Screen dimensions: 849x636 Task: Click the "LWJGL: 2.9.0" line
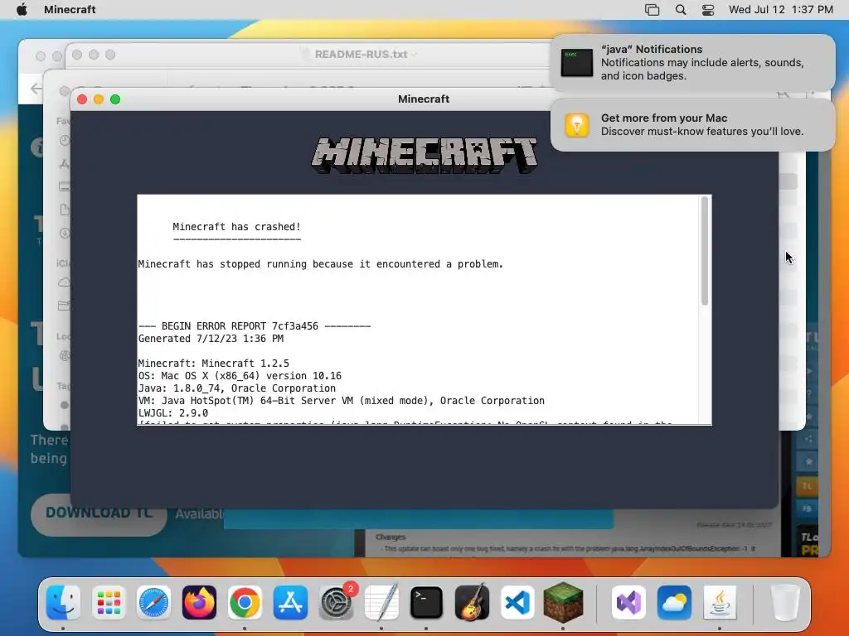tap(172, 413)
